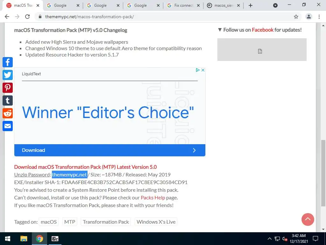Screen dimensions: 326x245
Task: Close the LiquidText ad with X icon
Action: (203, 70)
